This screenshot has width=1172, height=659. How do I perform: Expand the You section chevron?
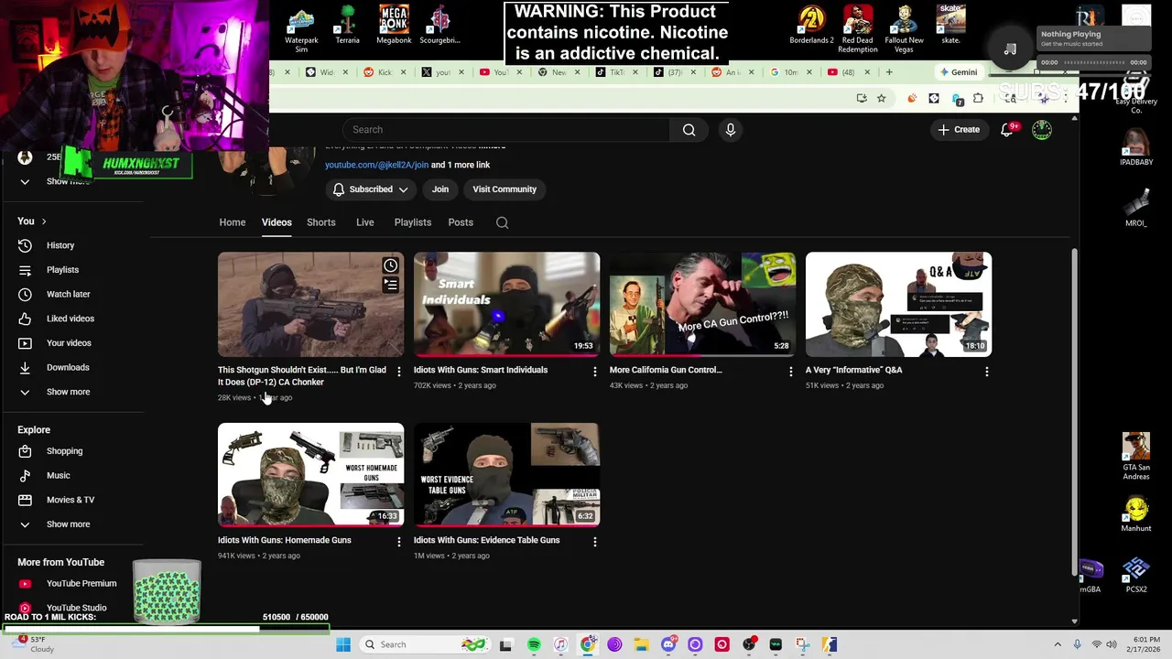coord(43,221)
